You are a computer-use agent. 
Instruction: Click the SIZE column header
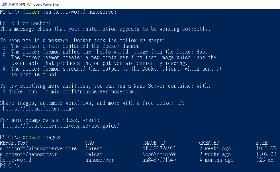point(262,143)
